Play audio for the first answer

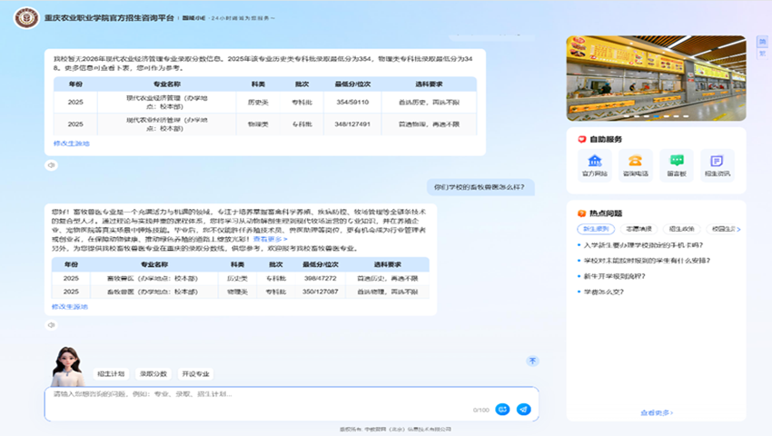[52, 165]
